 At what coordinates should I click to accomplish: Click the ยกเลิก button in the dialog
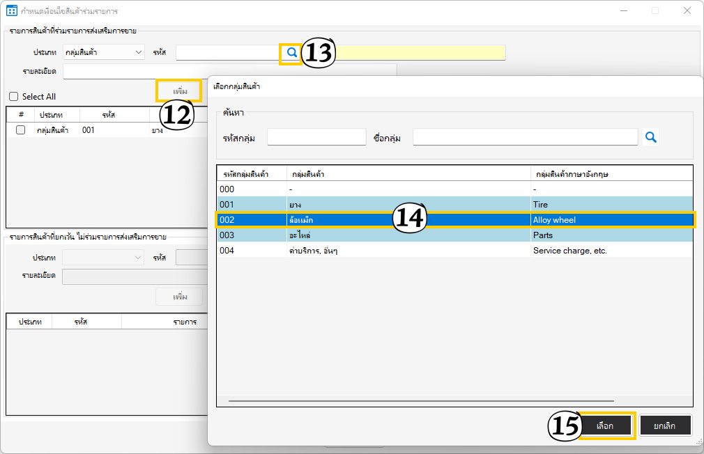click(x=666, y=425)
